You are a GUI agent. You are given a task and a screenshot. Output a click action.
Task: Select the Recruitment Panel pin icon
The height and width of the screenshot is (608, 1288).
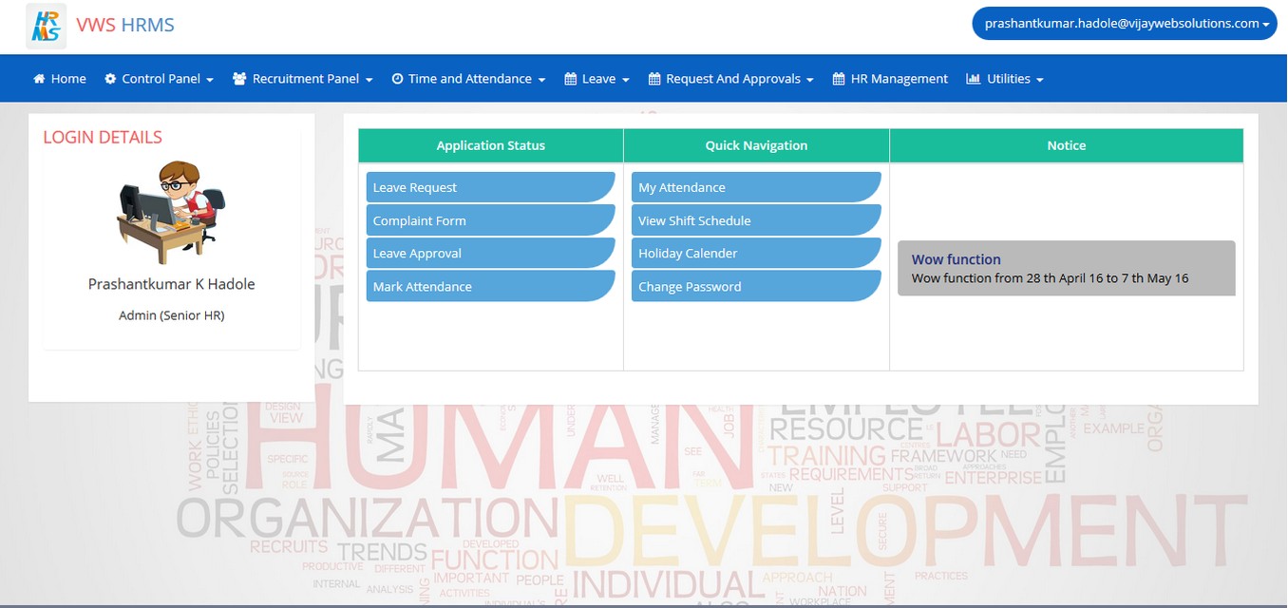[x=238, y=78]
